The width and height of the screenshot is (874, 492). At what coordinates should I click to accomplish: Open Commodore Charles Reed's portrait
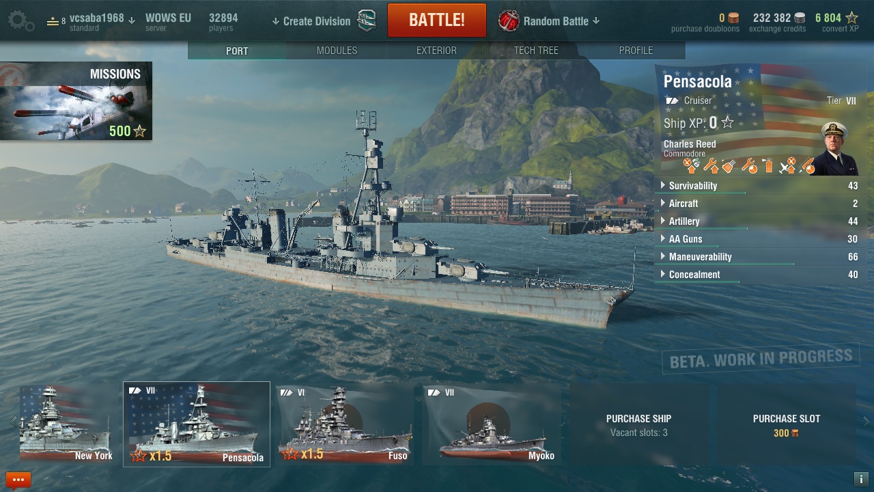click(x=834, y=148)
